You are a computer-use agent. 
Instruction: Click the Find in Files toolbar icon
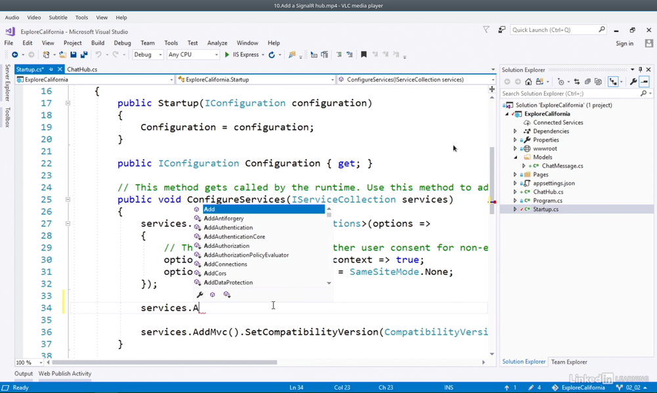pos(292,55)
